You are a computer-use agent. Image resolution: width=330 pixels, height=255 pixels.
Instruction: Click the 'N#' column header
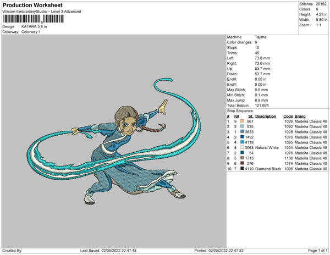(x=237, y=117)
